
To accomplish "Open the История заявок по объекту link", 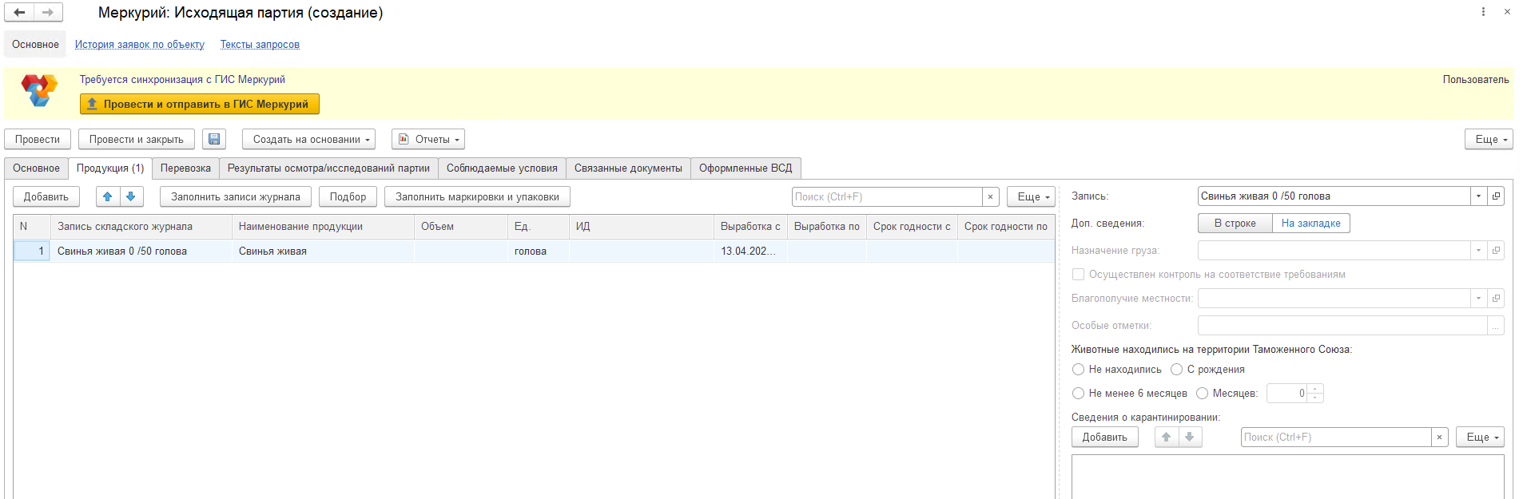I will click(140, 45).
